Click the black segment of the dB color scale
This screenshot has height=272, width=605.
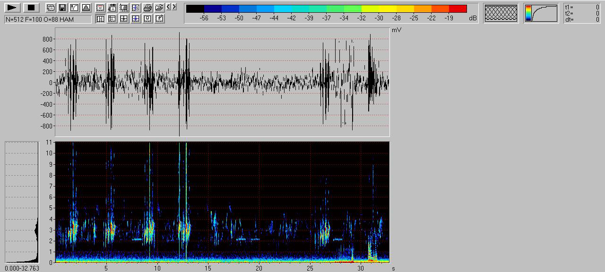195,8
